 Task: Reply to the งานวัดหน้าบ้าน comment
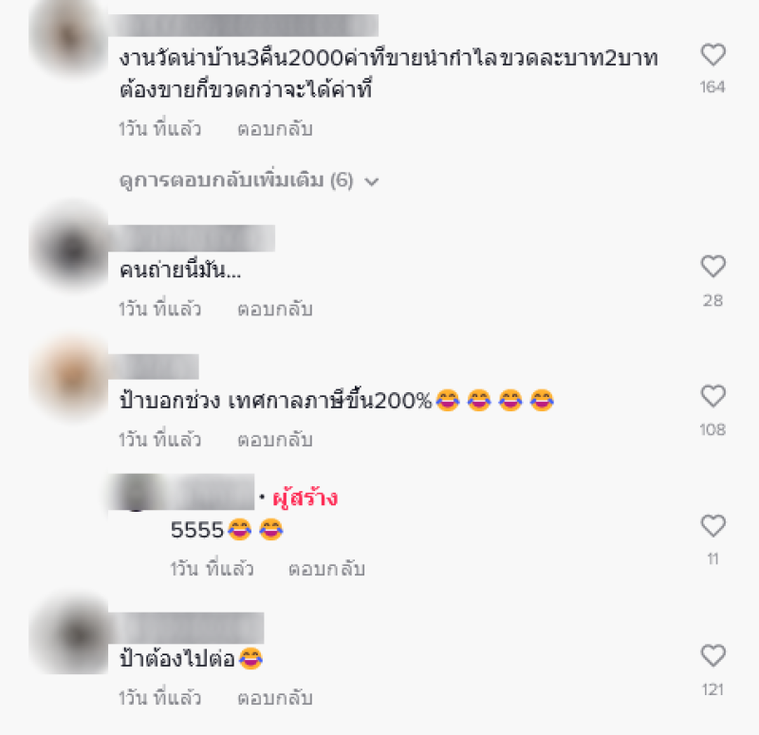tap(275, 129)
